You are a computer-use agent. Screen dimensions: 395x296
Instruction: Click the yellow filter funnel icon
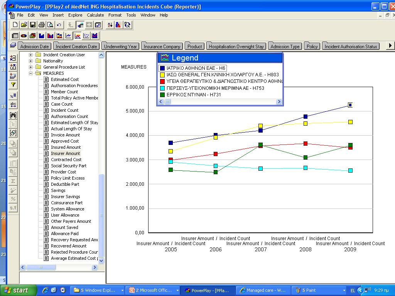tap(13, 85)
